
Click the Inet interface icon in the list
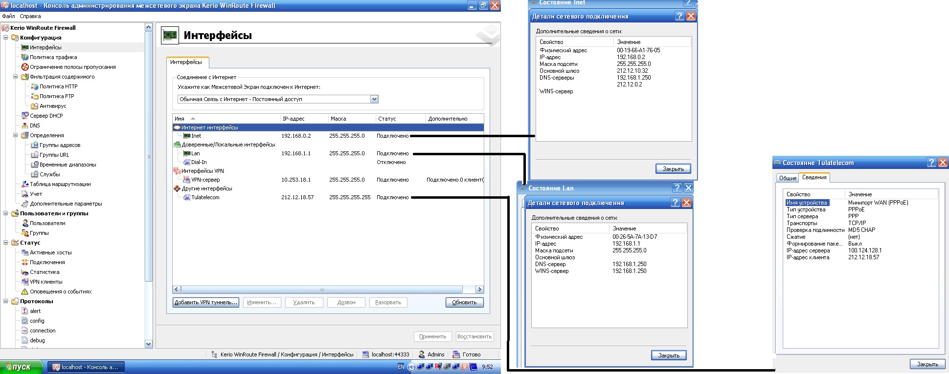(186, 136)
